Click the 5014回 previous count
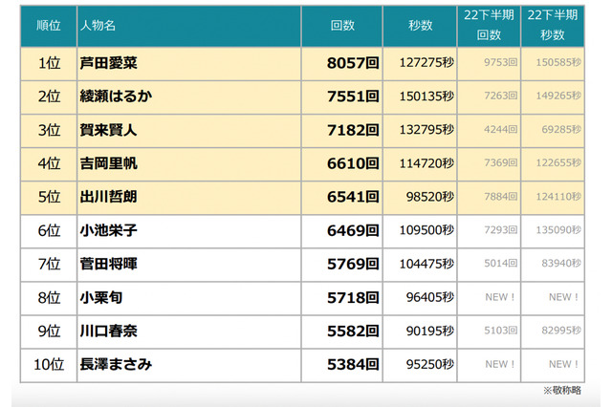Image resolution: width=612 pixels, height=407 pixels. (501, 263)
